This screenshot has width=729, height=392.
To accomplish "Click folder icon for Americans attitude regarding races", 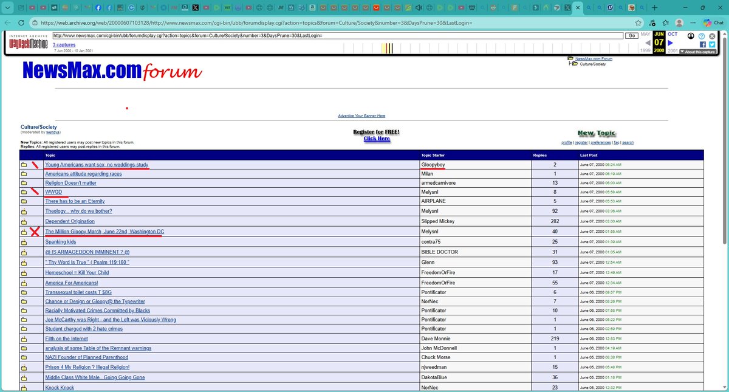I will coord(24,174).
